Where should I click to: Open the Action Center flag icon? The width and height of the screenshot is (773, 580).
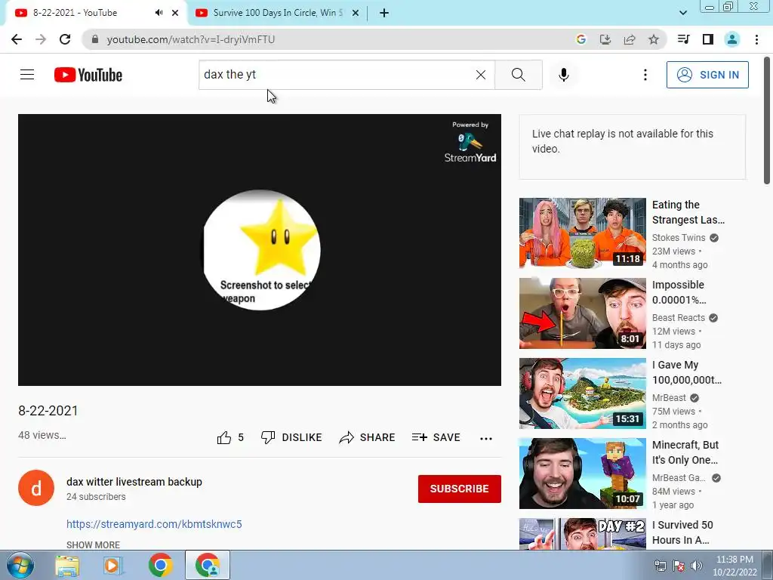(x=679, y=566)
